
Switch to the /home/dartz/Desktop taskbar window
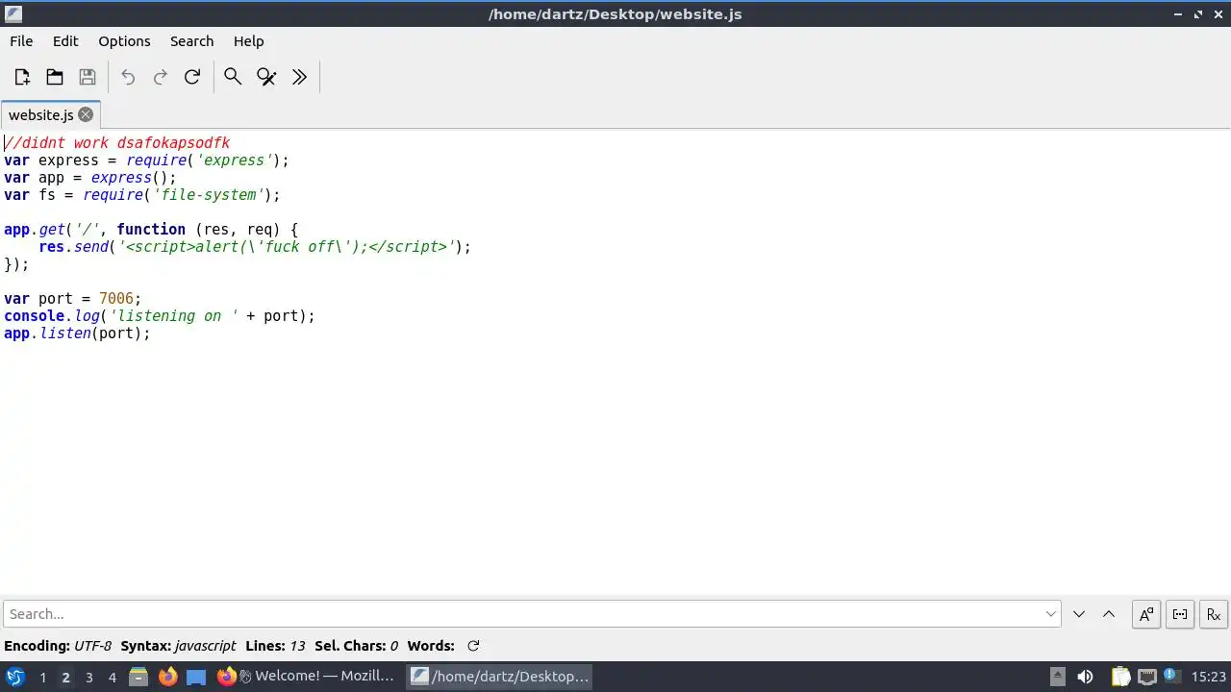click(x=500, y=677)
